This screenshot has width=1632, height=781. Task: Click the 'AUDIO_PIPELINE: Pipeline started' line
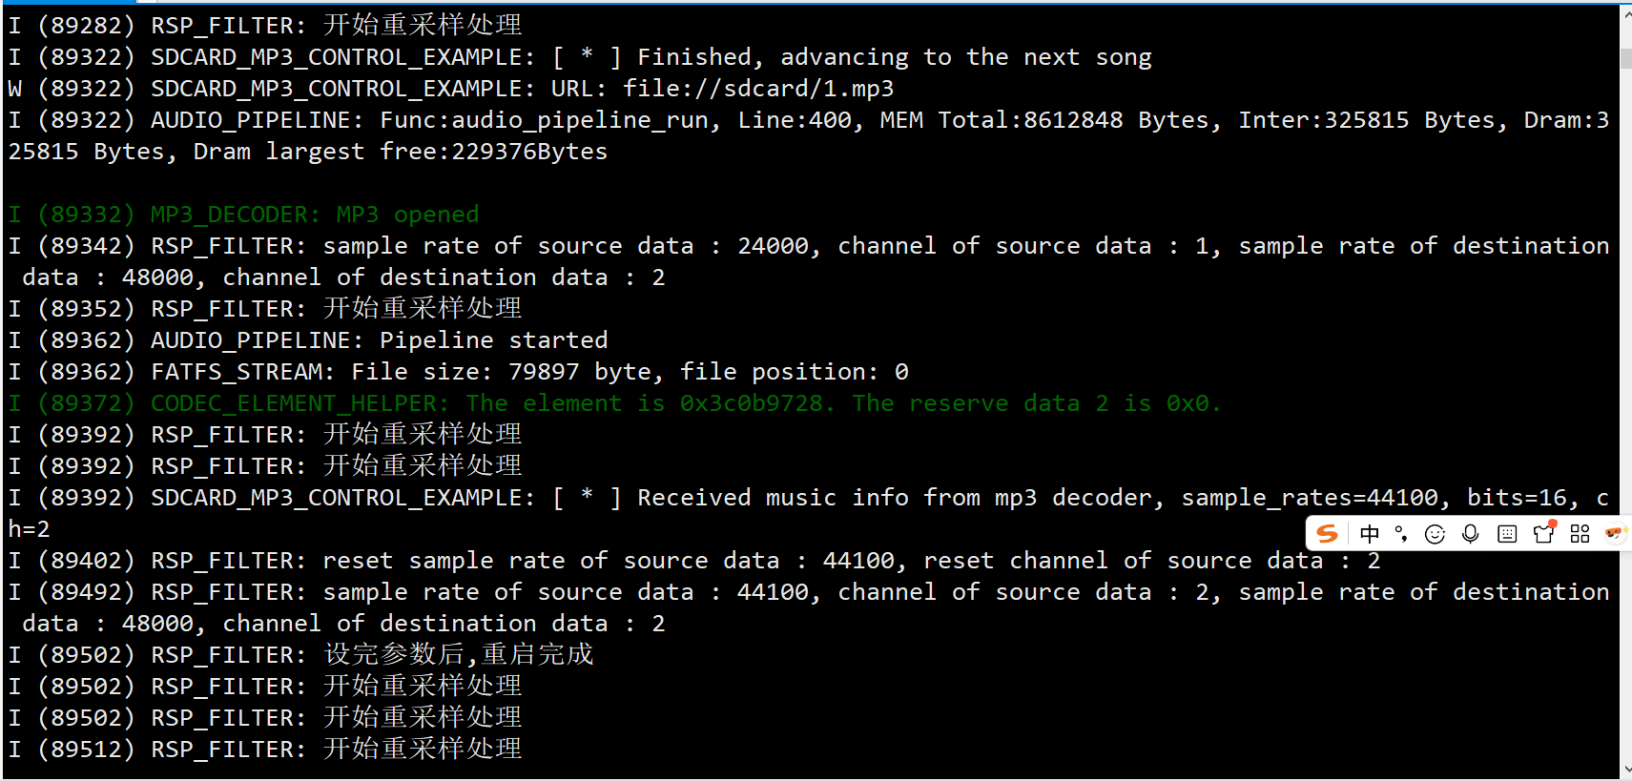pyautogui.click(x=308, y=340)
